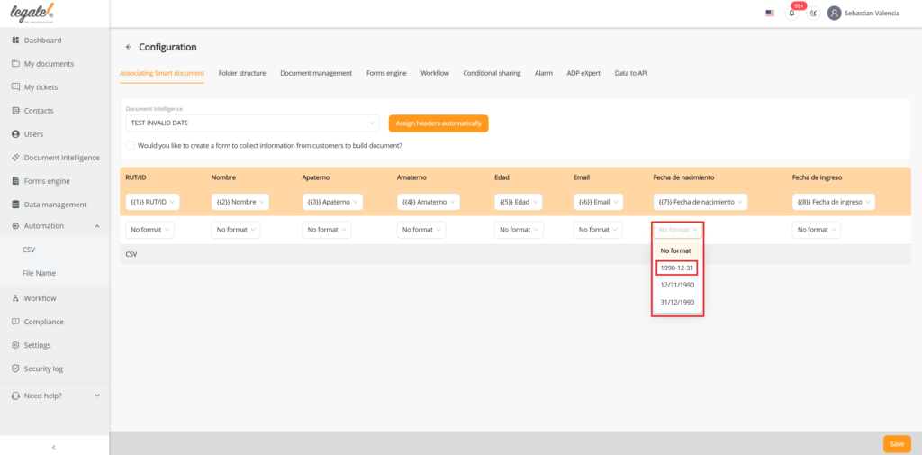
Task: Open No format dropdown under Apaterno
Action: point(327,230)
